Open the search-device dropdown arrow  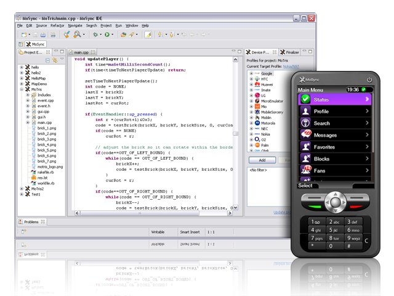coord(84,35)
